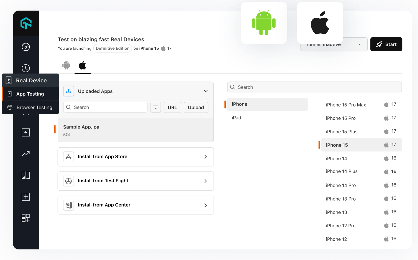Open the blue upload icon beside Uploaded Apps

68,91
